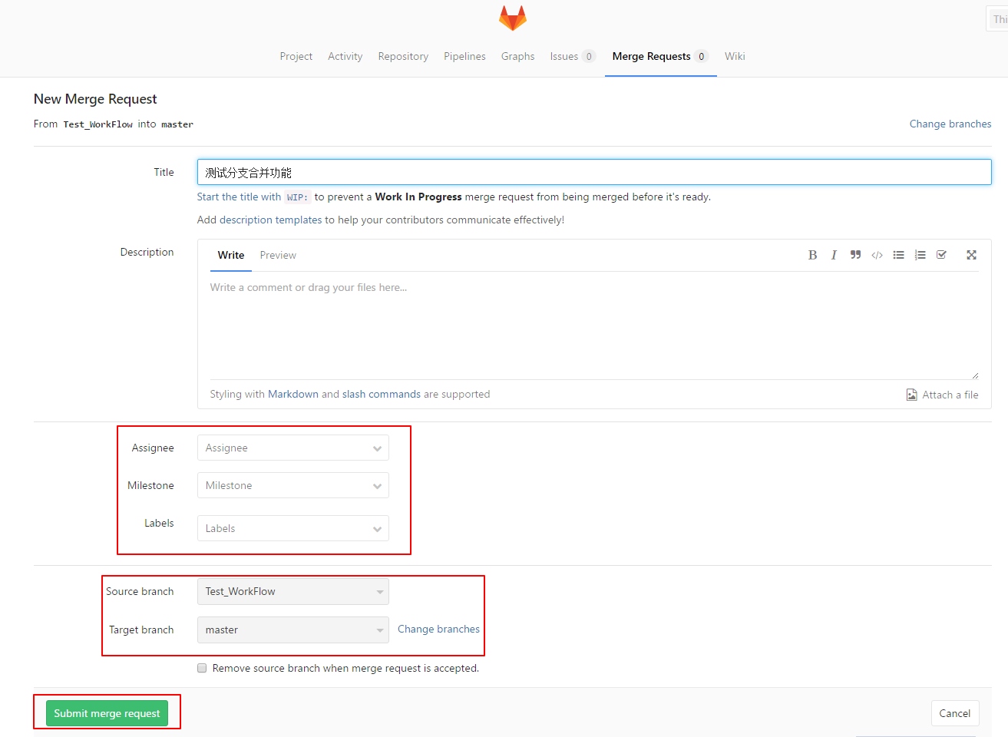Open description templates link
This screenshot has width=1008, height=737.
[270, 220]
